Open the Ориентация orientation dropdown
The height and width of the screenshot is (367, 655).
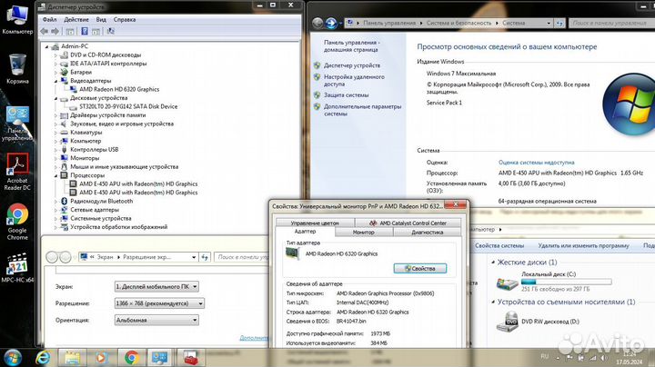(156, 320)
